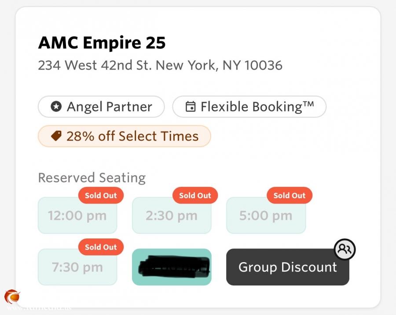This screenshot has height=315, width=396.
Task: Click the people icon above Group Discount
Action: (x=345, y=250)
